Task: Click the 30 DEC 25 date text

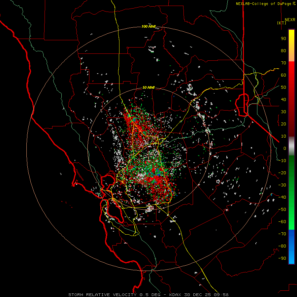Action: click(x=199, y=295)
